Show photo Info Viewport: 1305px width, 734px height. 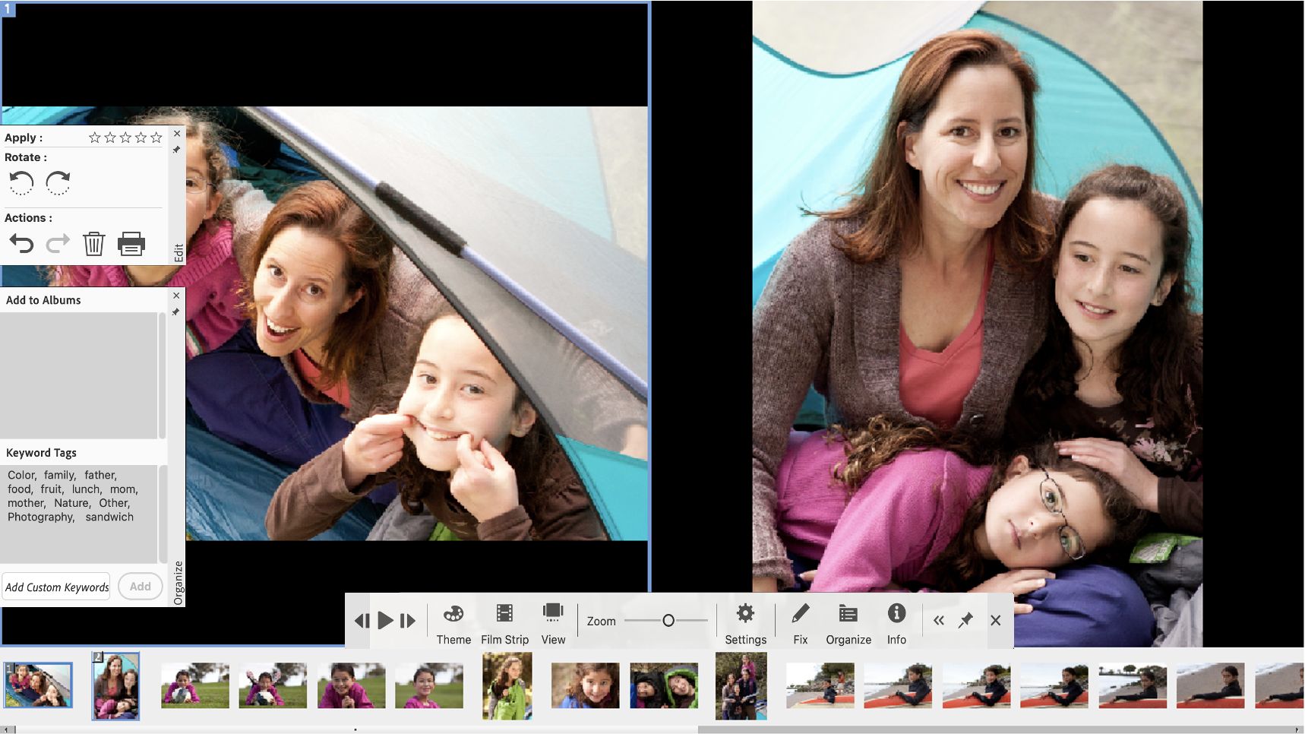896,625
